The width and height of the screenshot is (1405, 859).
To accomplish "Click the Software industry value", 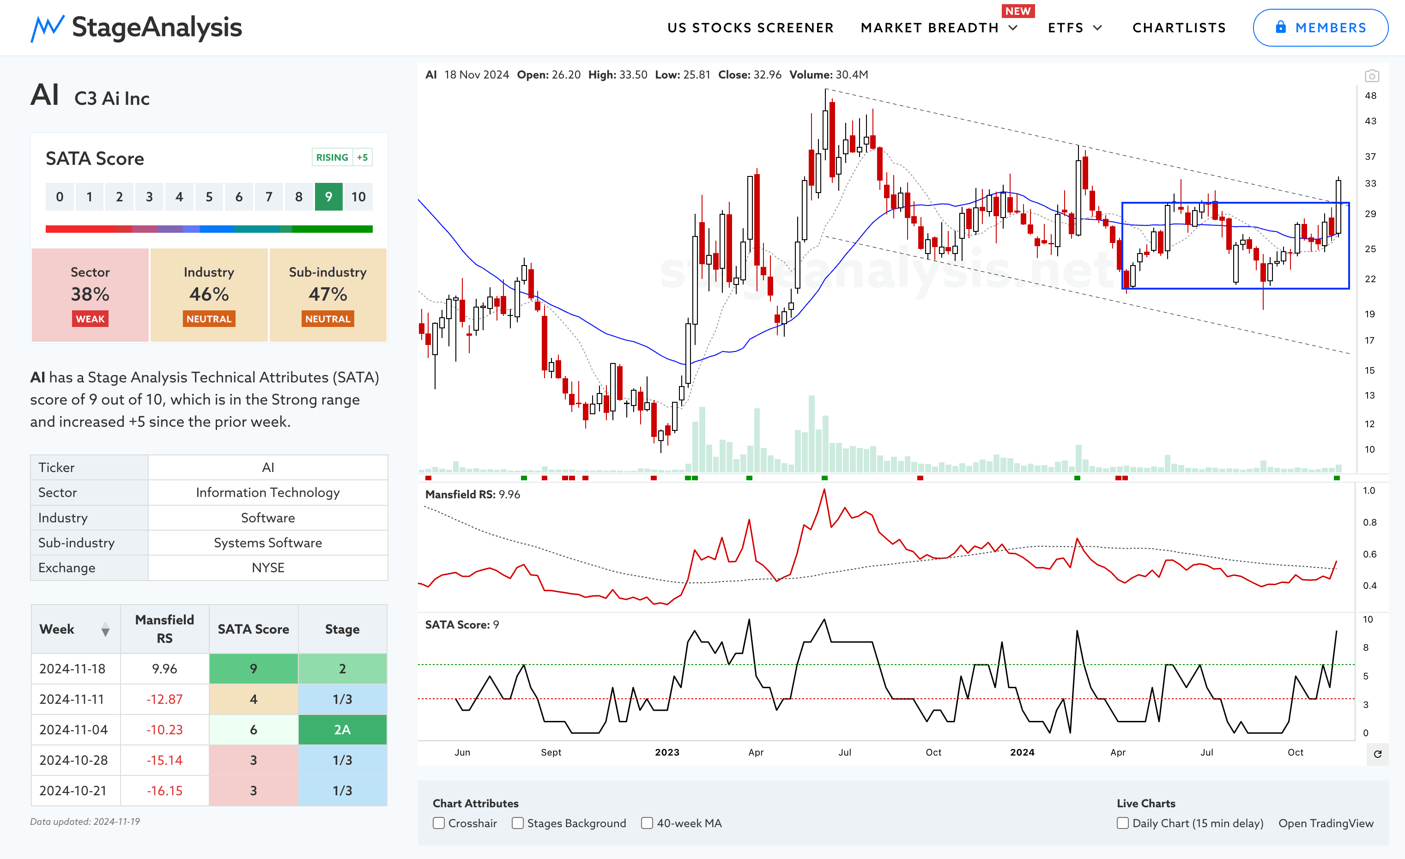I will [267, 518].
